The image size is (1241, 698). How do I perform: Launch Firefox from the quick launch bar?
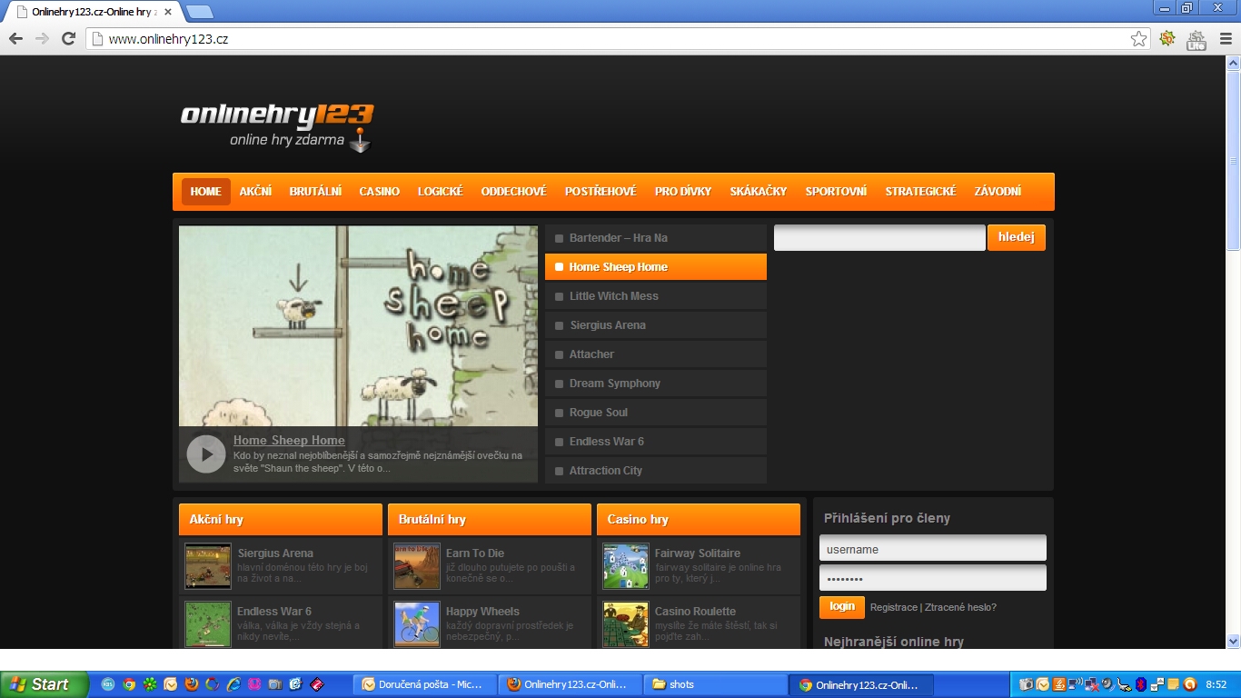click(x=191, y=684)
